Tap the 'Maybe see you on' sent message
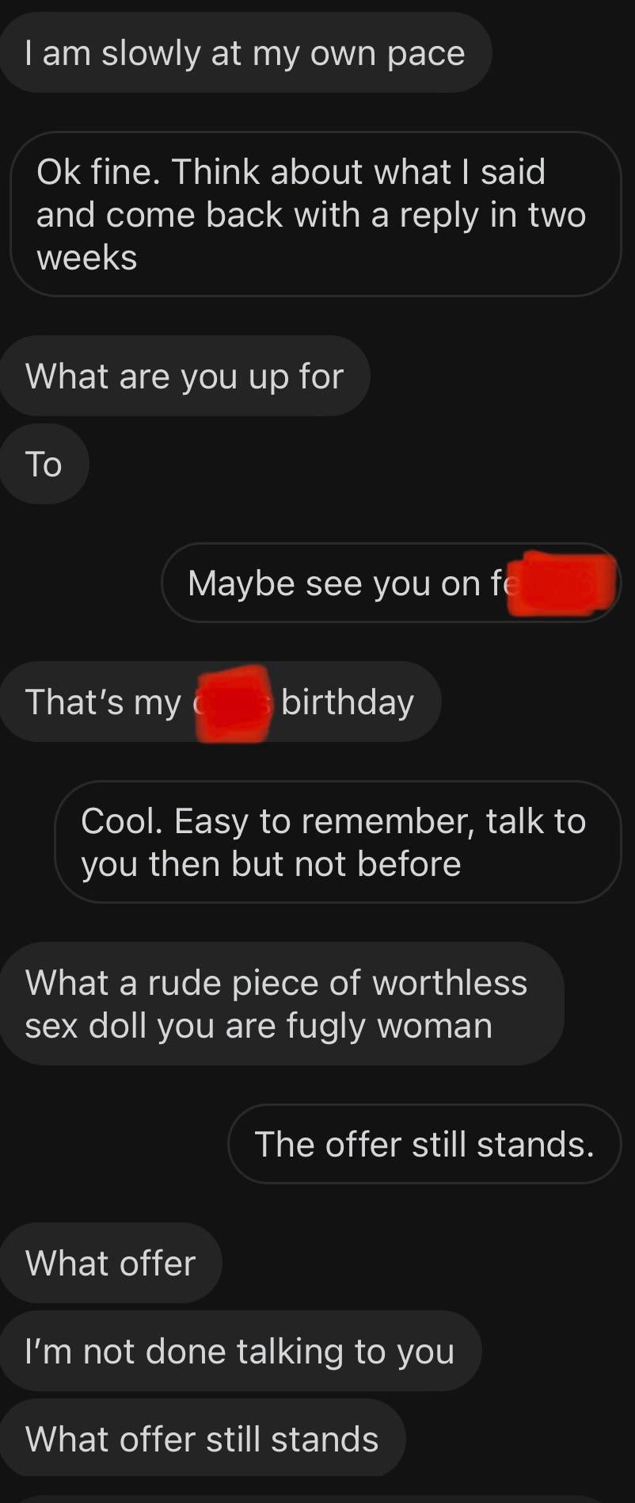 [x=391, y=583]
